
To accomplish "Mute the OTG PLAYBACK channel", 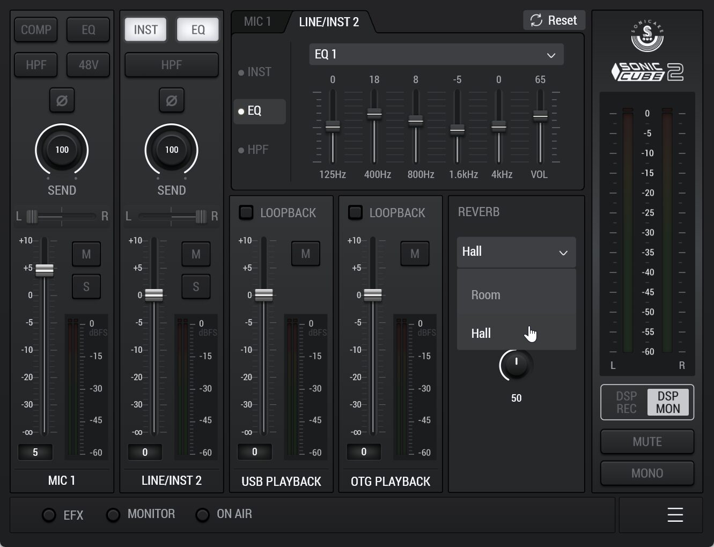I will (415, 254).
